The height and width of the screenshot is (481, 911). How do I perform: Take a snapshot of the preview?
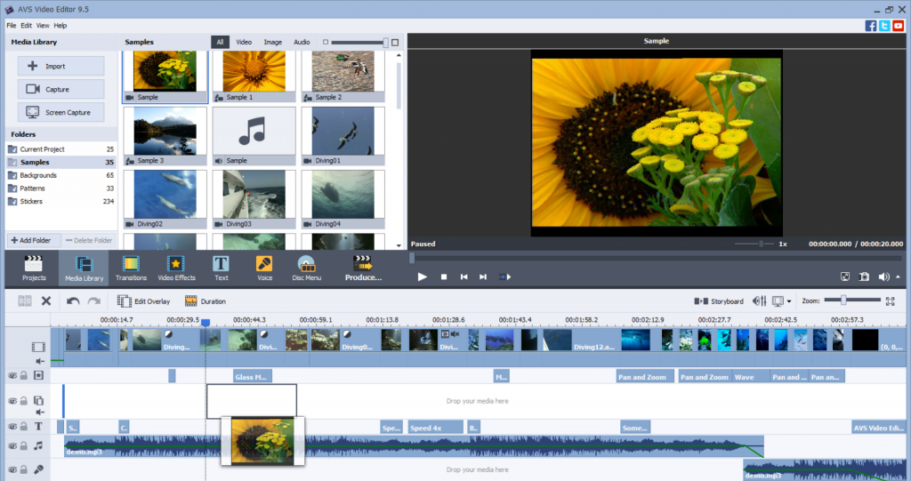[x=864, y=277]
